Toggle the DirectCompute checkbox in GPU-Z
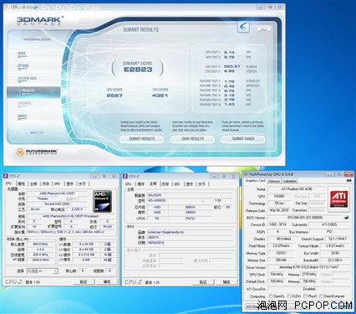Screen dimensions: 356x314 tap(321, 296)
